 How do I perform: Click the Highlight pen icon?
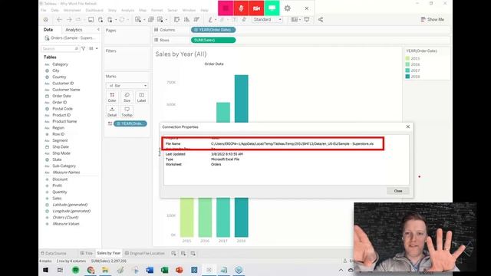click(210, 19)
